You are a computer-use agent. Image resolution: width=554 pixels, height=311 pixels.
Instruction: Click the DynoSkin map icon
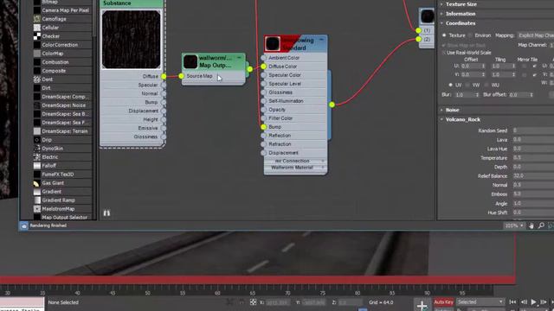37,149
